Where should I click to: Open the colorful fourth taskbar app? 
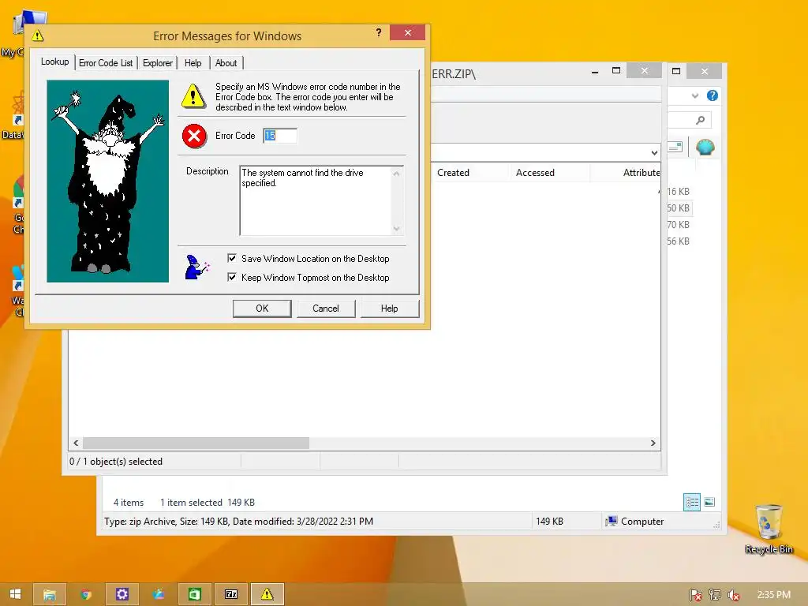point(159,594)
